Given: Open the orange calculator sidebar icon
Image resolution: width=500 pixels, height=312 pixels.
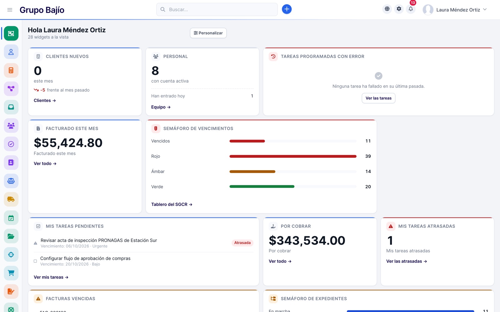Looking at the screenshot, I should tap(11, 70).
